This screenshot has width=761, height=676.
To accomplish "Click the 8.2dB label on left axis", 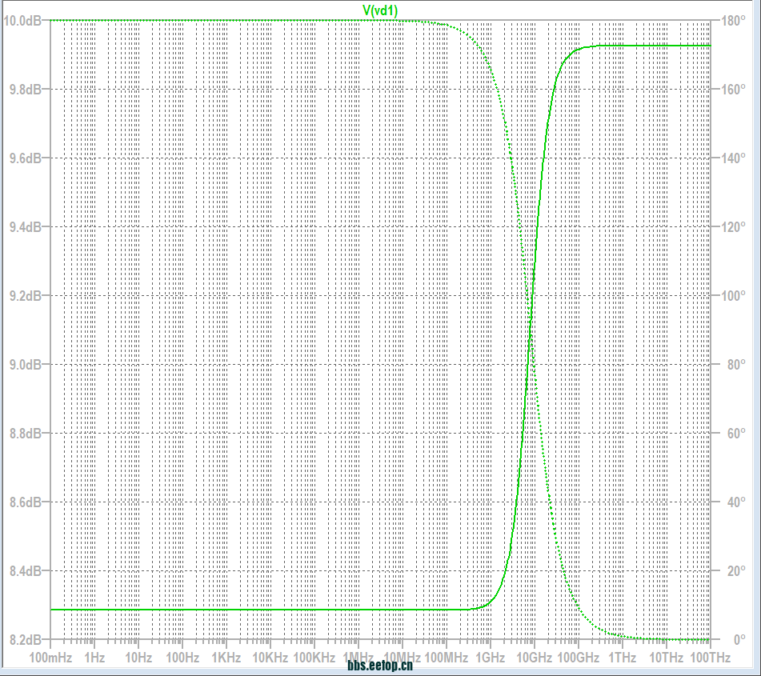I will click(x=26, y=640).
